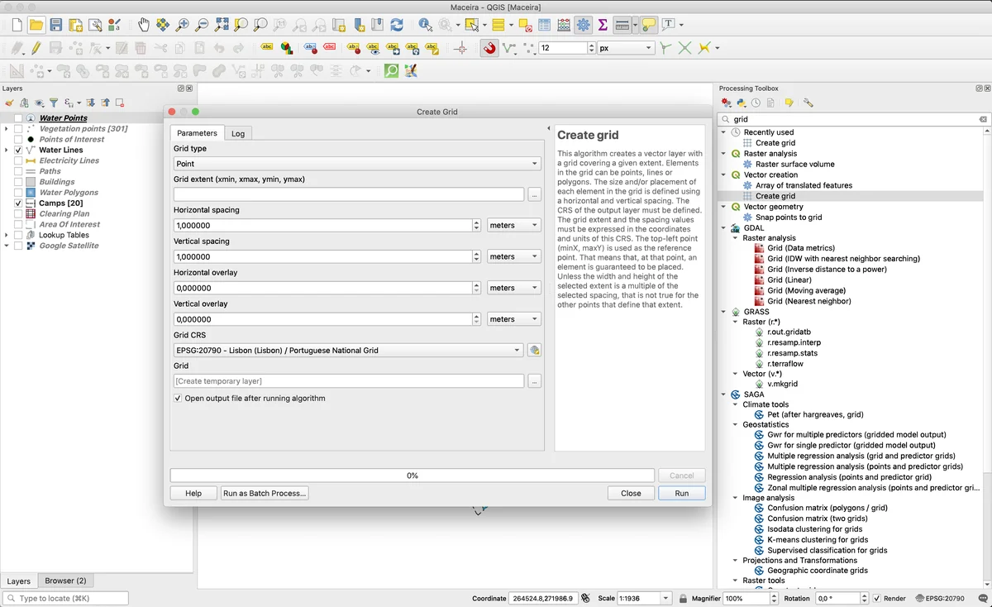Uncheck Open output file after running algorithm
The width and height of the screenshot is (992, 607).
(x=178, y=399)
